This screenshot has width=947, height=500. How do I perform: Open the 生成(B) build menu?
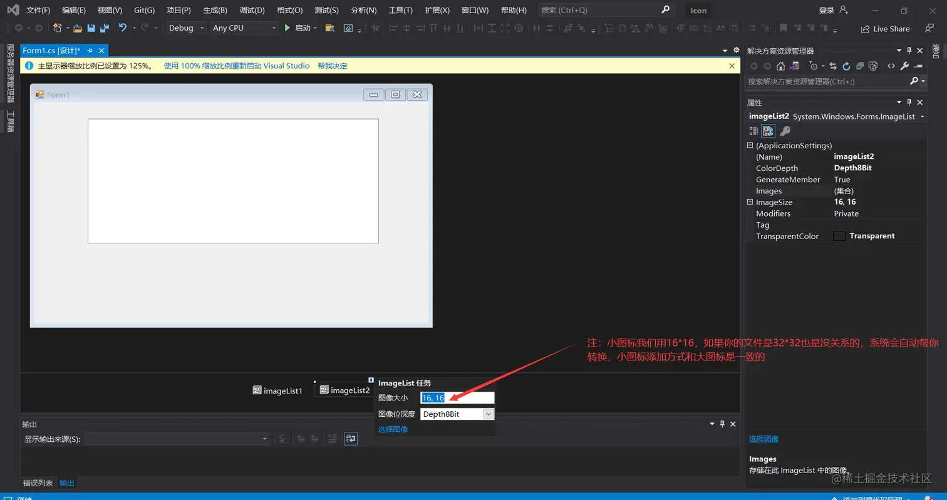click(215, 11)
